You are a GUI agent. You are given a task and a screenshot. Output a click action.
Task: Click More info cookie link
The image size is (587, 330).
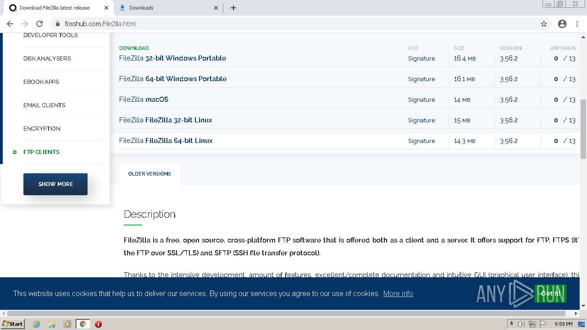tap(398, 293)
